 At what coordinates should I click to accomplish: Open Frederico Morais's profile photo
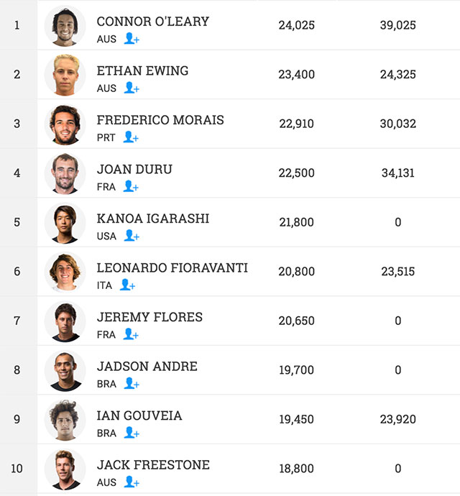(65, 124)
